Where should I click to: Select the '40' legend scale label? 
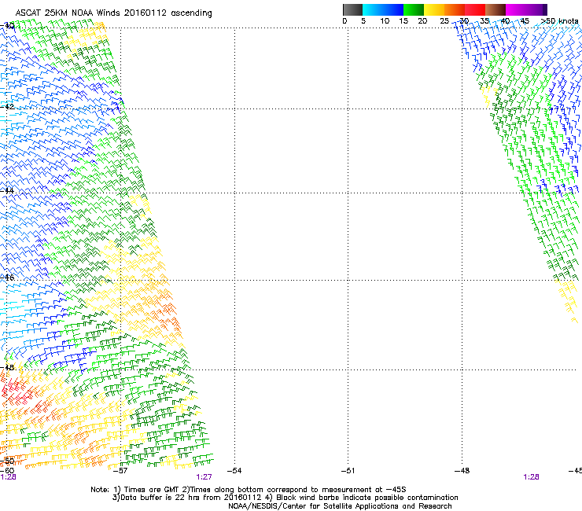[505, 21]
